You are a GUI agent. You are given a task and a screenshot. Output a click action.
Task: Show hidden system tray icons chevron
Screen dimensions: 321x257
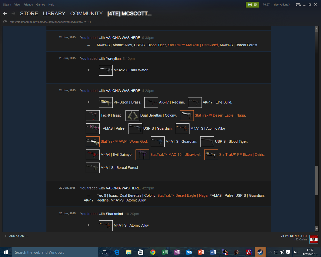tap(270, 252)
